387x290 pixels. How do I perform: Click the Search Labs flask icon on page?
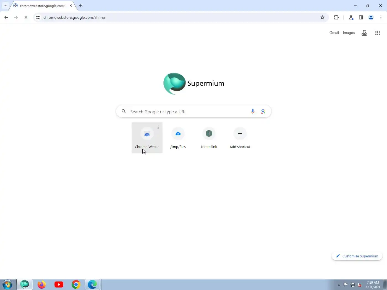364,33
